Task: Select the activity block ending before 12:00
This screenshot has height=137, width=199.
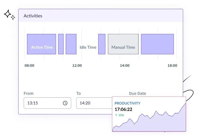Action: pyautogui.click(x=71, y=44)
